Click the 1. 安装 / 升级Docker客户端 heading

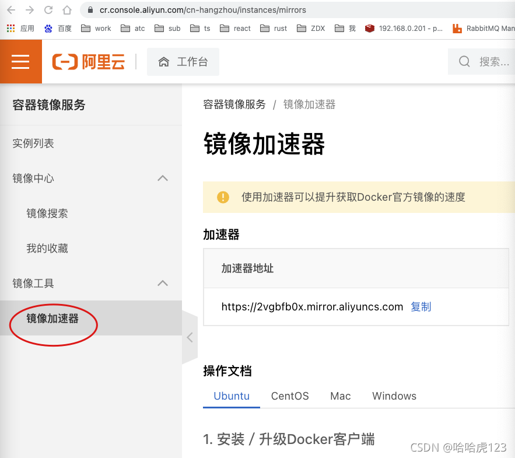289,439
